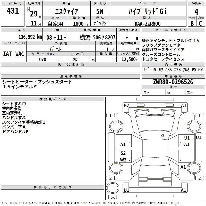Image resolution: width=206 pixels, height=206 pixels.
Task: Select inspector note スペアタイヤ等格納部U
Action: (24, 122)
